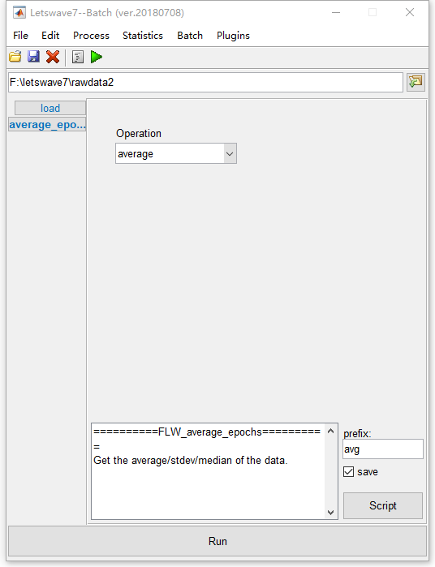Click the Operation label

point(139,133)
